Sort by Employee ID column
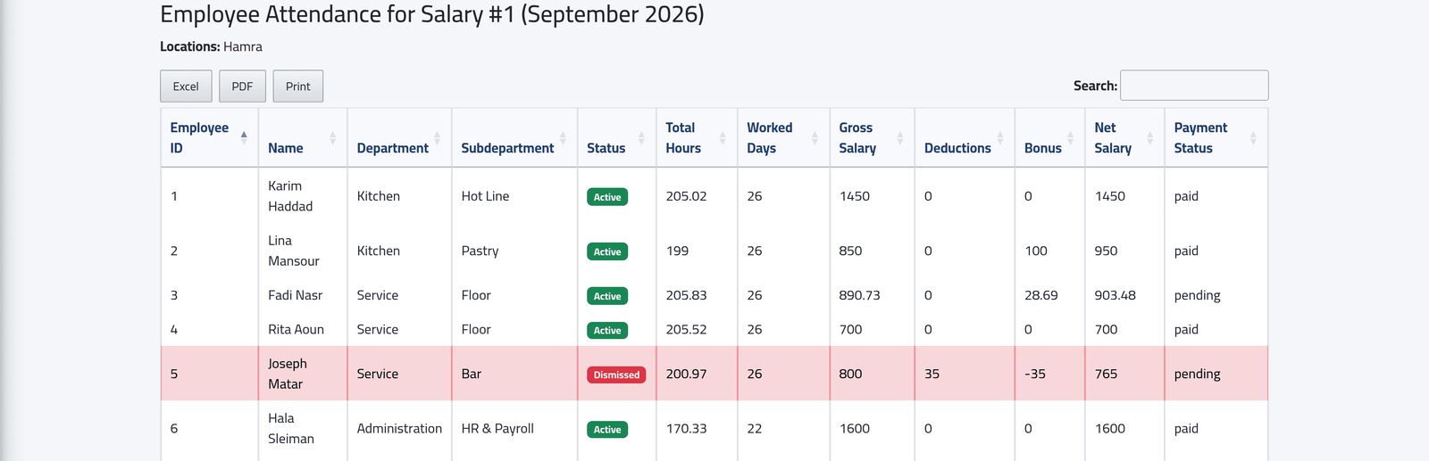This screenshot has height=461, width=1429. tap(209, 138)
